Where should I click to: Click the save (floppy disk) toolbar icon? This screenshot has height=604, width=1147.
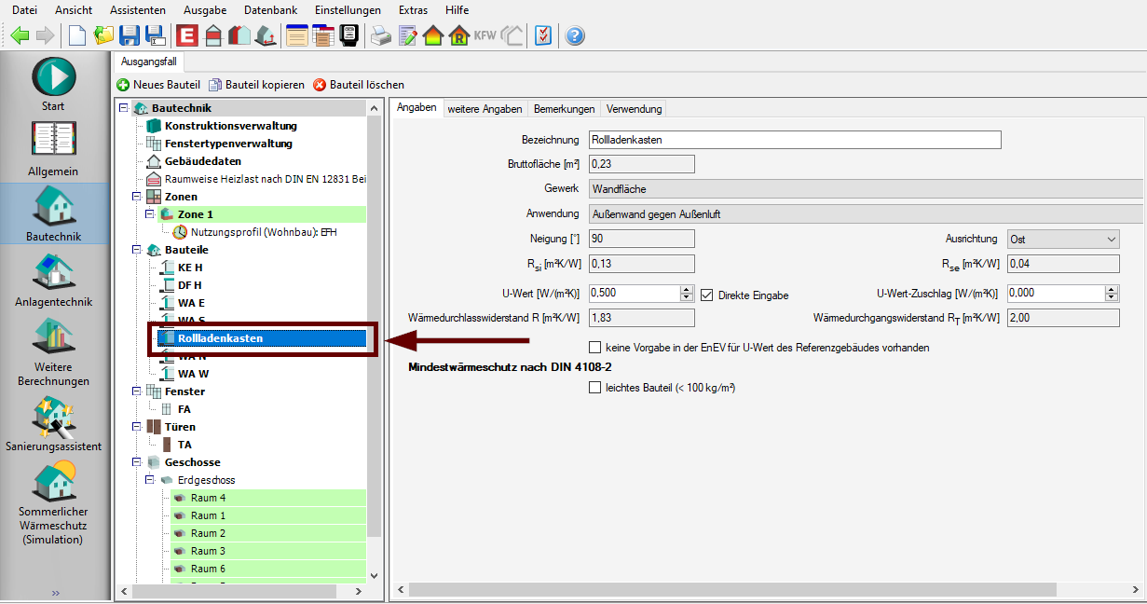(130, 36)
